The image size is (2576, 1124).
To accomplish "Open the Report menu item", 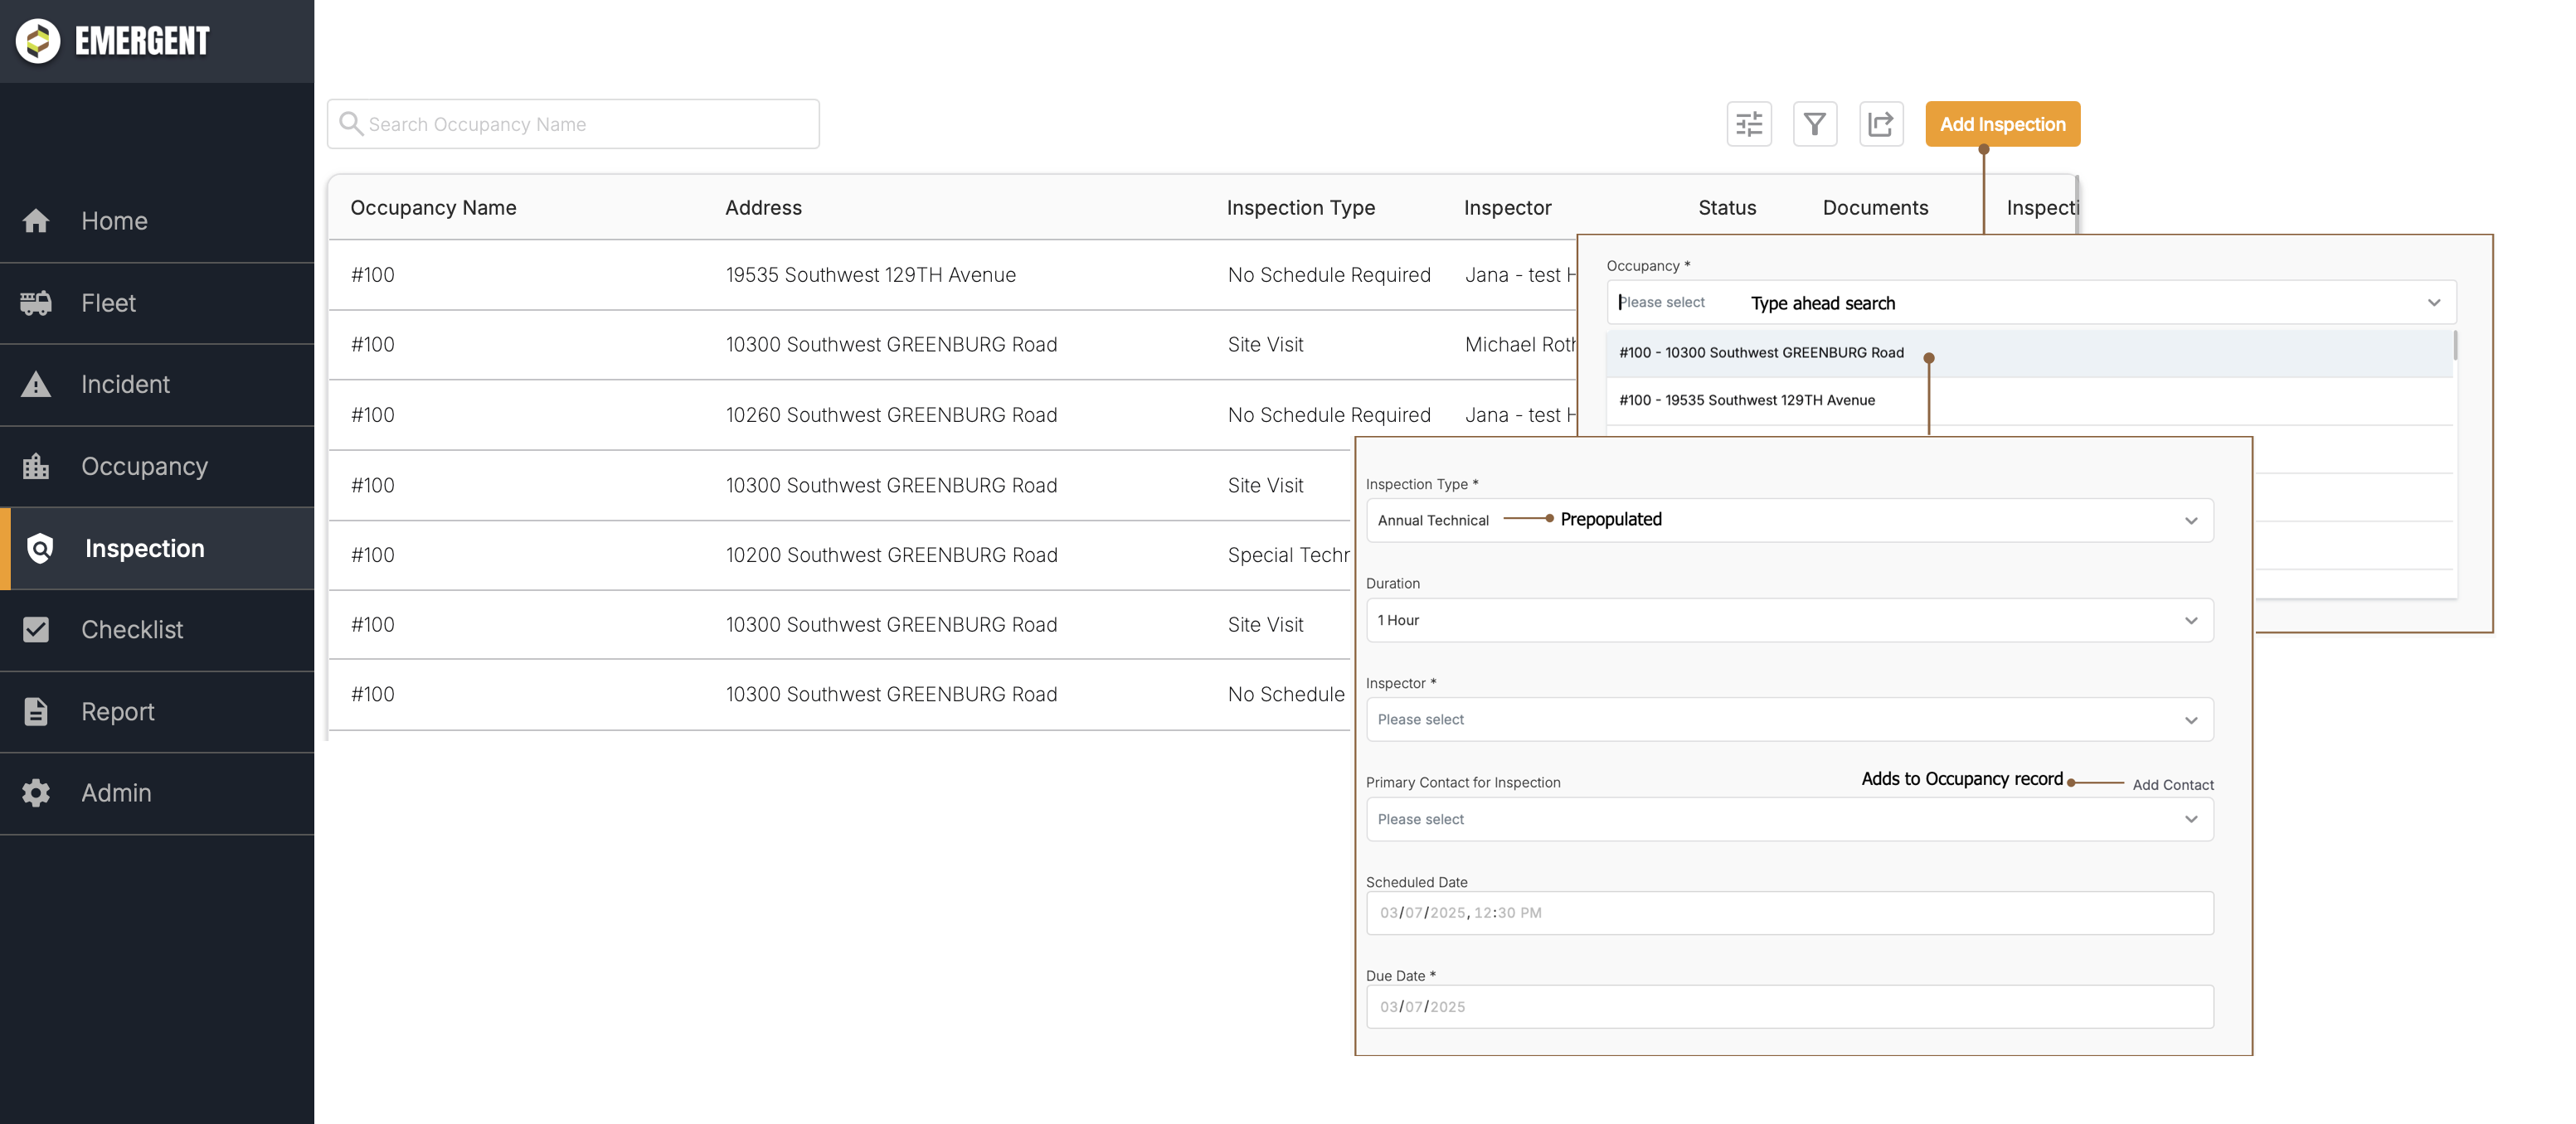I will (117, 711).
